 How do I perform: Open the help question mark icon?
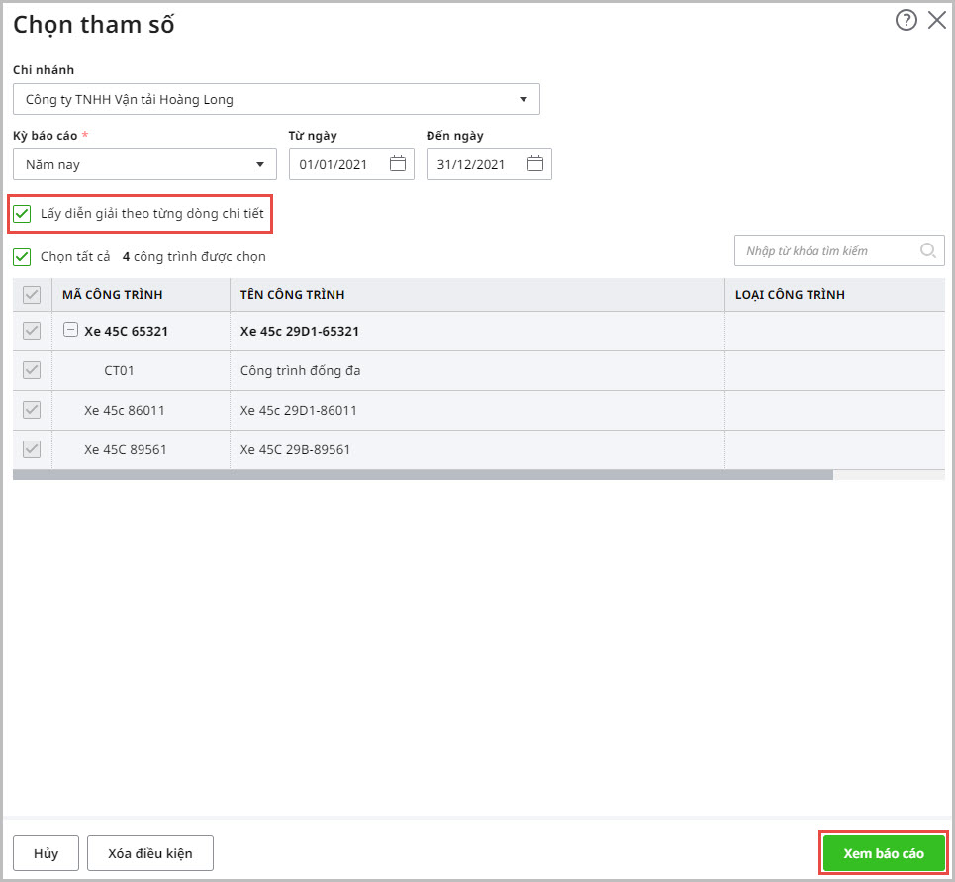(x=906, y=20)
